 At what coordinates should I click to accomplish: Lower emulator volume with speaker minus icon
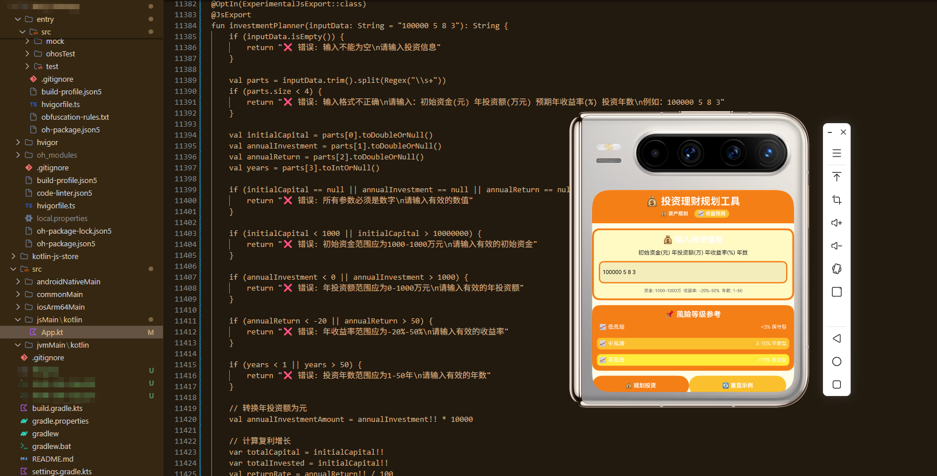(837, 246)
